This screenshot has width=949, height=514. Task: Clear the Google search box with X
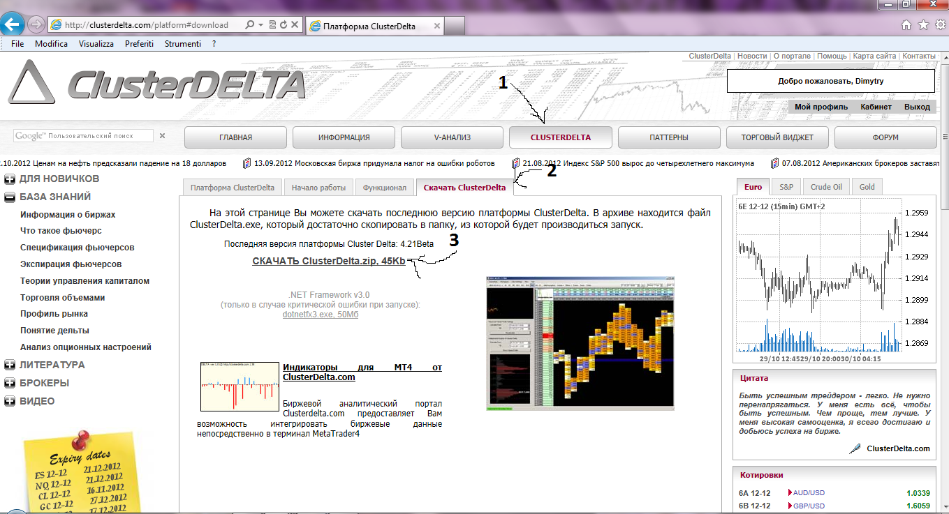[162, 136]
